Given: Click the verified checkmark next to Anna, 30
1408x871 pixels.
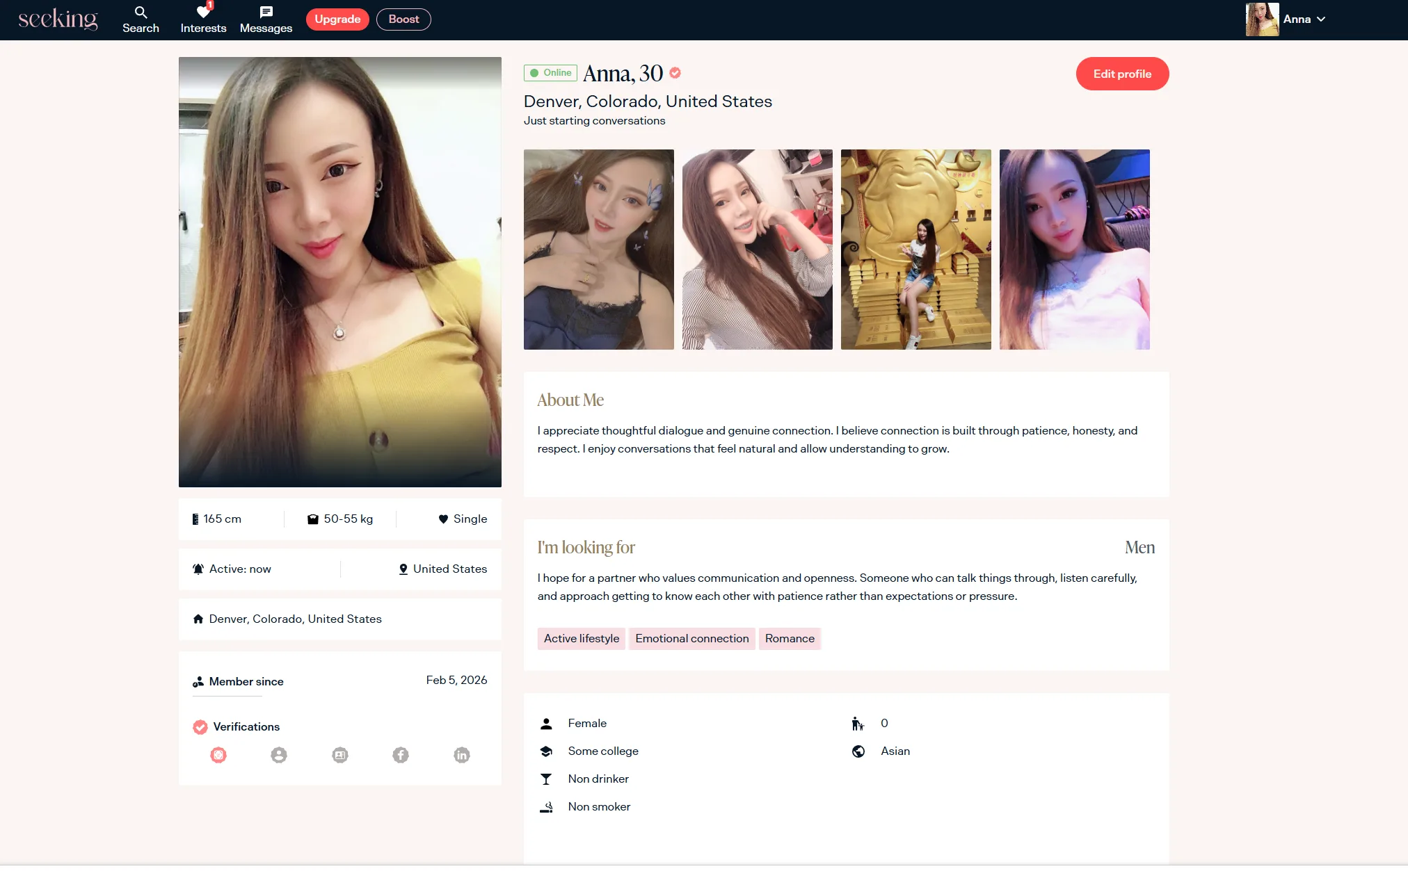Looking at the screenshot, I should [x=675, y=72].
